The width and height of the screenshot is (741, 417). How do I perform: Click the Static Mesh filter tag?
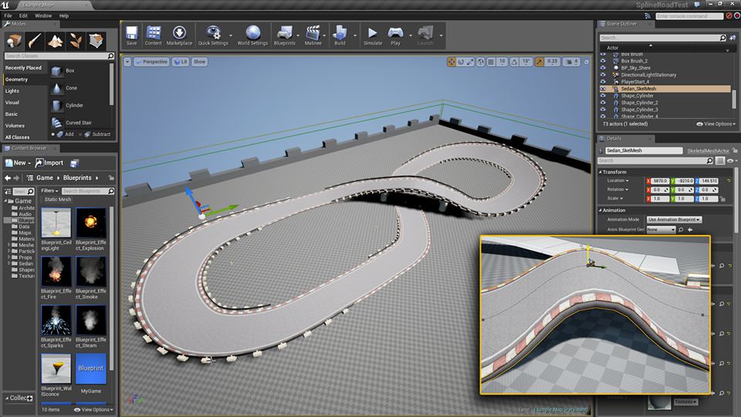tap(58, 199)
